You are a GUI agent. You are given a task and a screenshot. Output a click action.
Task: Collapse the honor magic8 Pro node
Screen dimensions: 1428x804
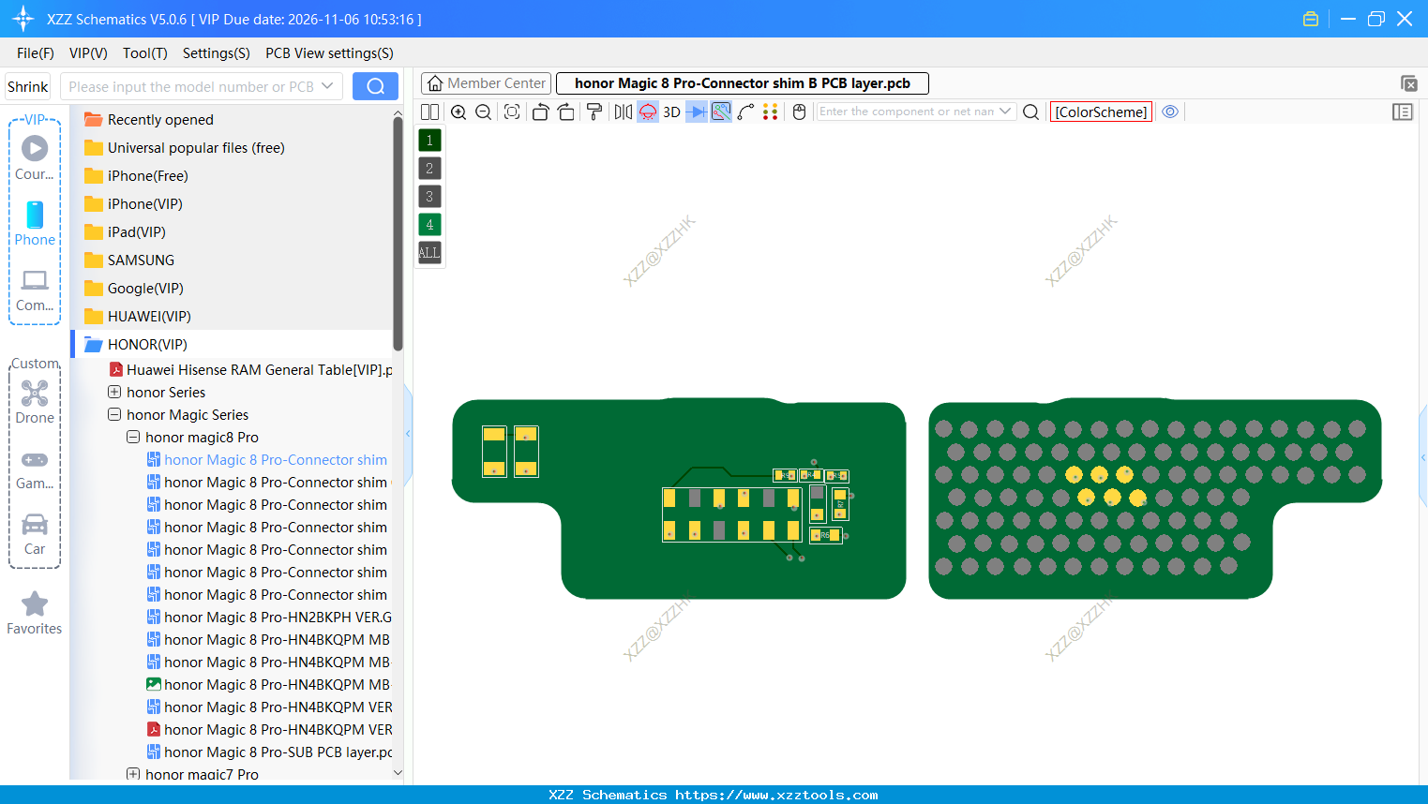(133, 437)
